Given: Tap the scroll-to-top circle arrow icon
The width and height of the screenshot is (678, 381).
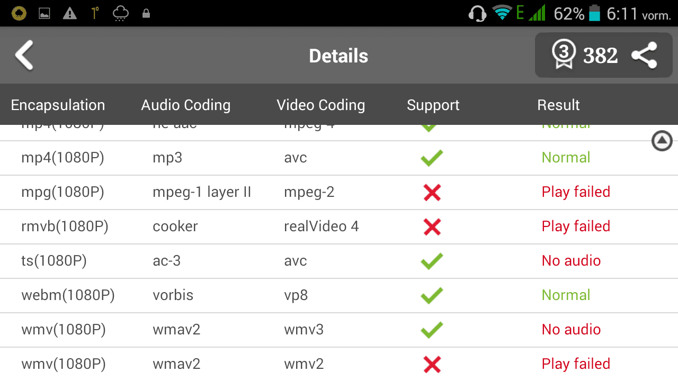Looking at the screenshot, I should 662,141.
